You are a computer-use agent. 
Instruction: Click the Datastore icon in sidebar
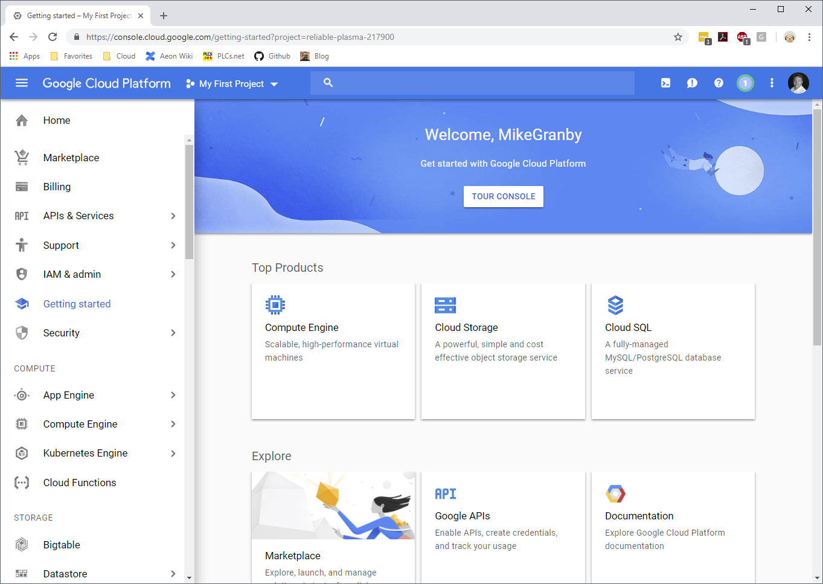pos(22,574)
